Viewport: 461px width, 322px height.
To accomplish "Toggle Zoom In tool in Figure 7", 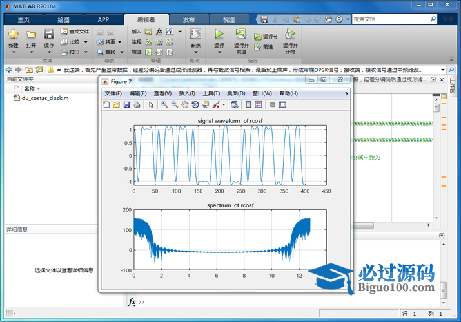I will tap(164, 104).
